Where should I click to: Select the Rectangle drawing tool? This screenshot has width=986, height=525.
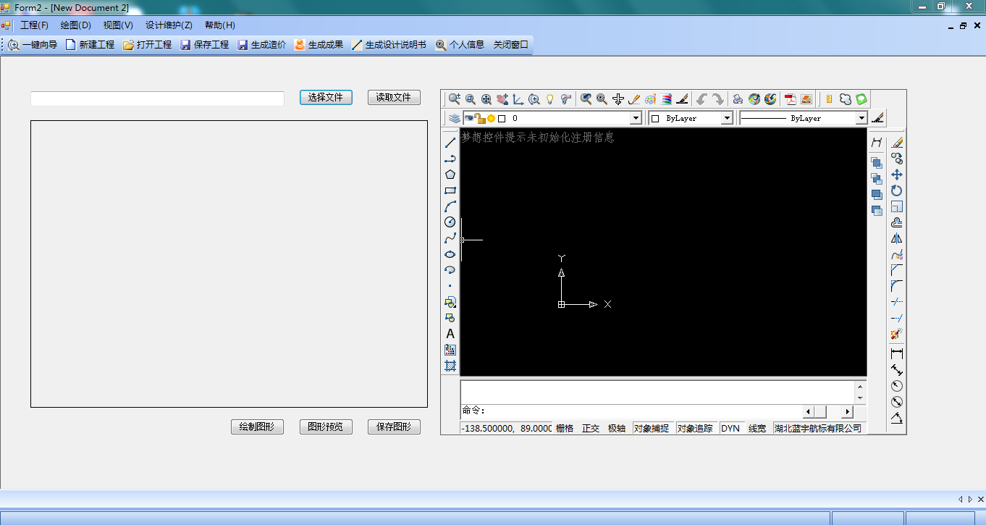tap(450, 190)
